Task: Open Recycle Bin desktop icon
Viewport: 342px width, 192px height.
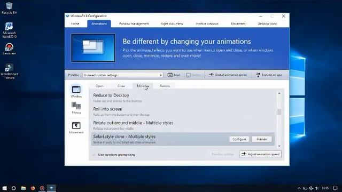Action: tap(9, 9)
